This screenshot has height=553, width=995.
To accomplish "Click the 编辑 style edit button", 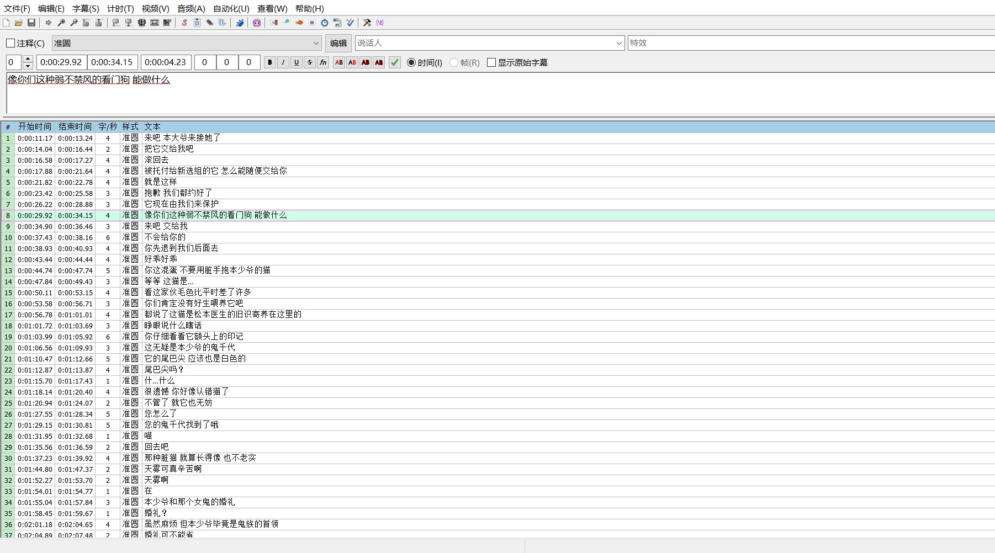I will coord(338,43).
